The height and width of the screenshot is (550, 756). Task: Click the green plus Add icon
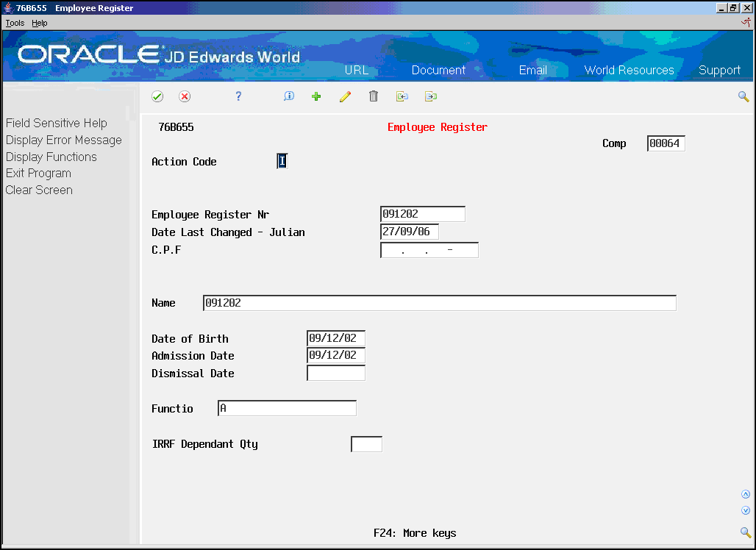click(316, 96)
